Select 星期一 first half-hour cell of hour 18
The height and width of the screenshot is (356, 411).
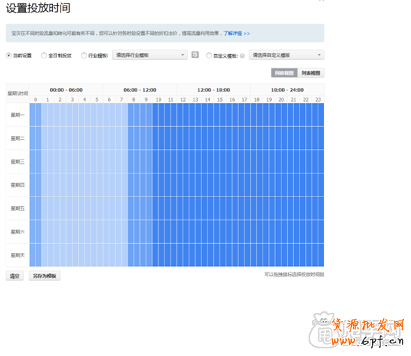(254, 115)
